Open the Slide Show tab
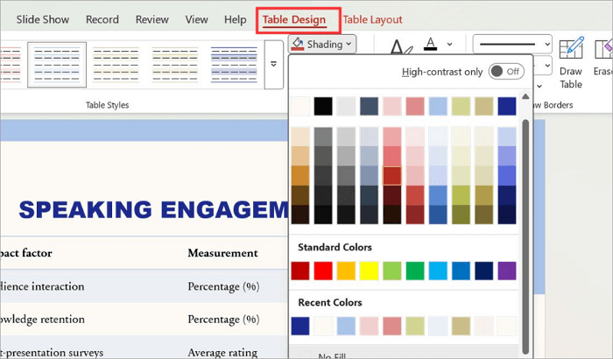 [43, 19]
